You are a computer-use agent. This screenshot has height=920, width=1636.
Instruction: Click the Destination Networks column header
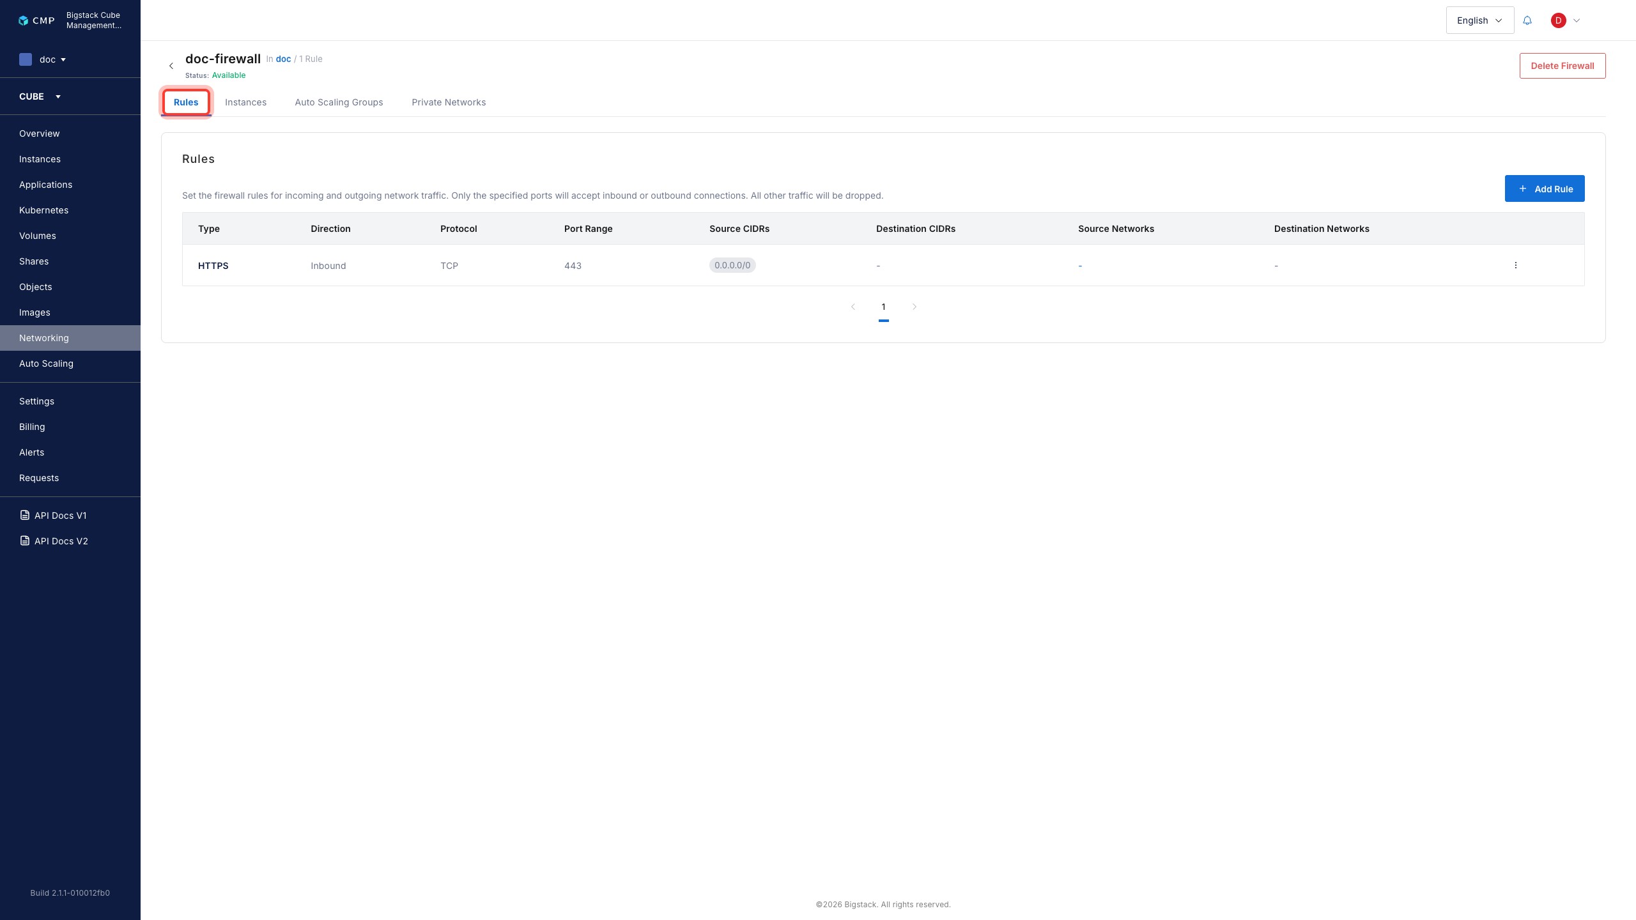pos(1322,229)
